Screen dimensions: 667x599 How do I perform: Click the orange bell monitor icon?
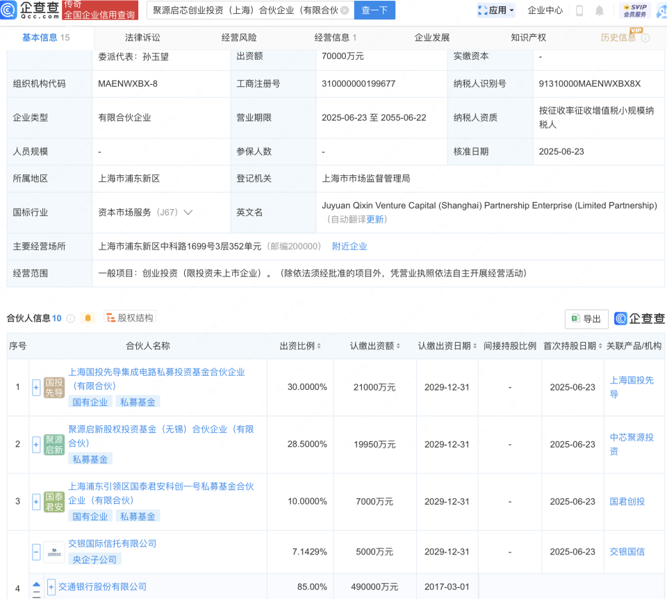[x=88, y=318]
